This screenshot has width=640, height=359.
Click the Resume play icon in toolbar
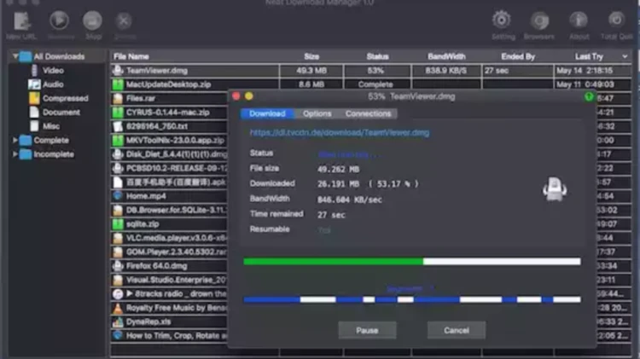coord(60,20)
